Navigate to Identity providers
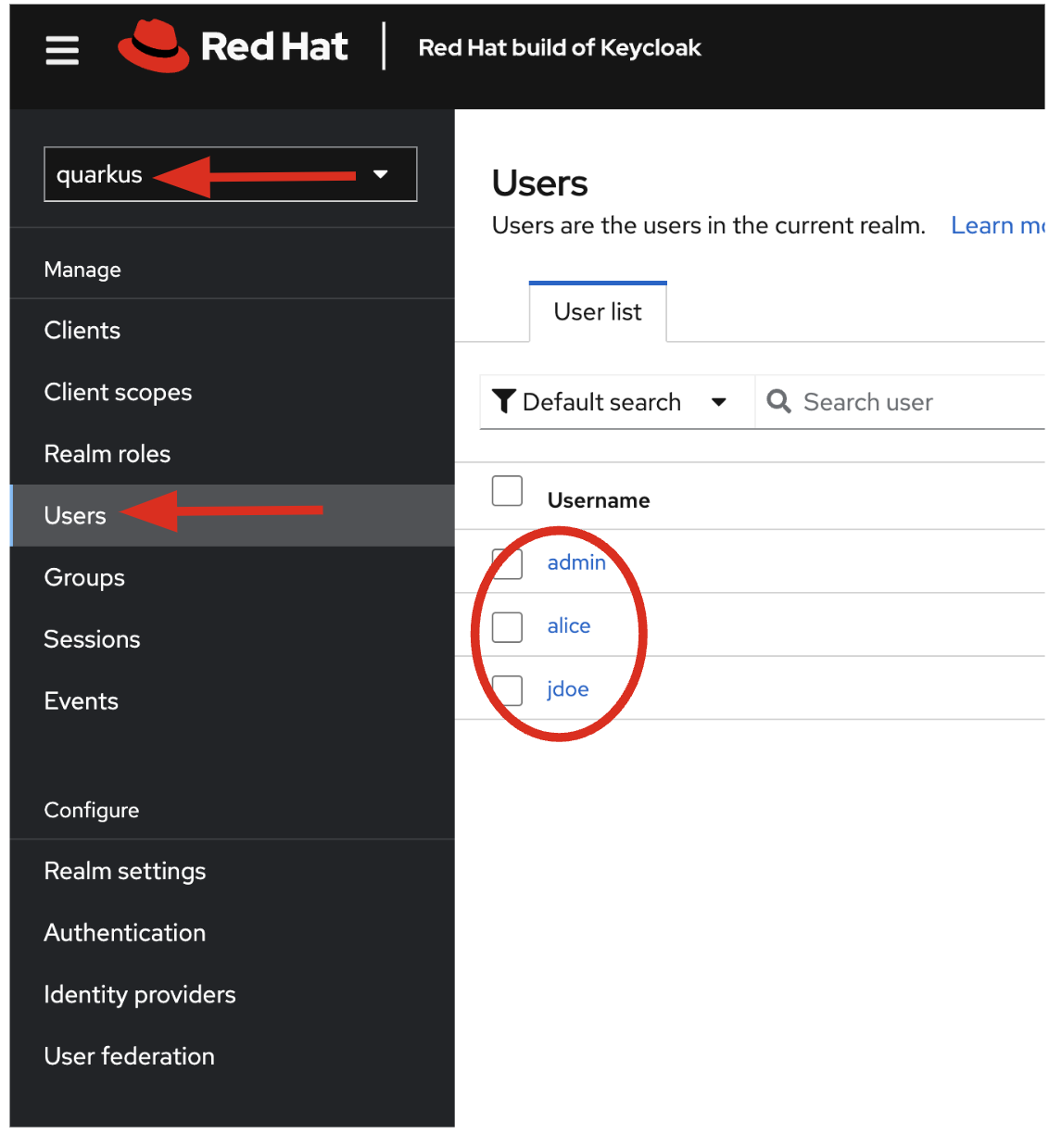This screenshot has width=1049, height=1134. click(140, 995)
